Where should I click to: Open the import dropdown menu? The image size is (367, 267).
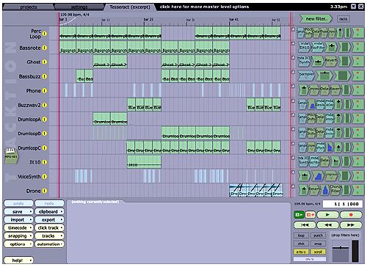(18, 220)
